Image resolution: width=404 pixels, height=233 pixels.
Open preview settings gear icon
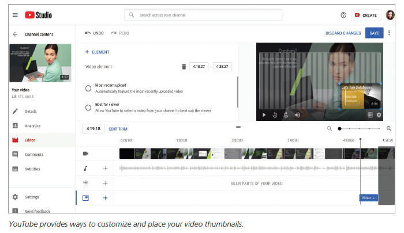coord(379,115)
